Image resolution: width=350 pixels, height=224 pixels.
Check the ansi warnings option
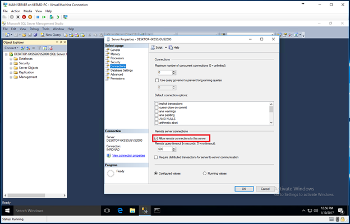click(x=156, y=111)
